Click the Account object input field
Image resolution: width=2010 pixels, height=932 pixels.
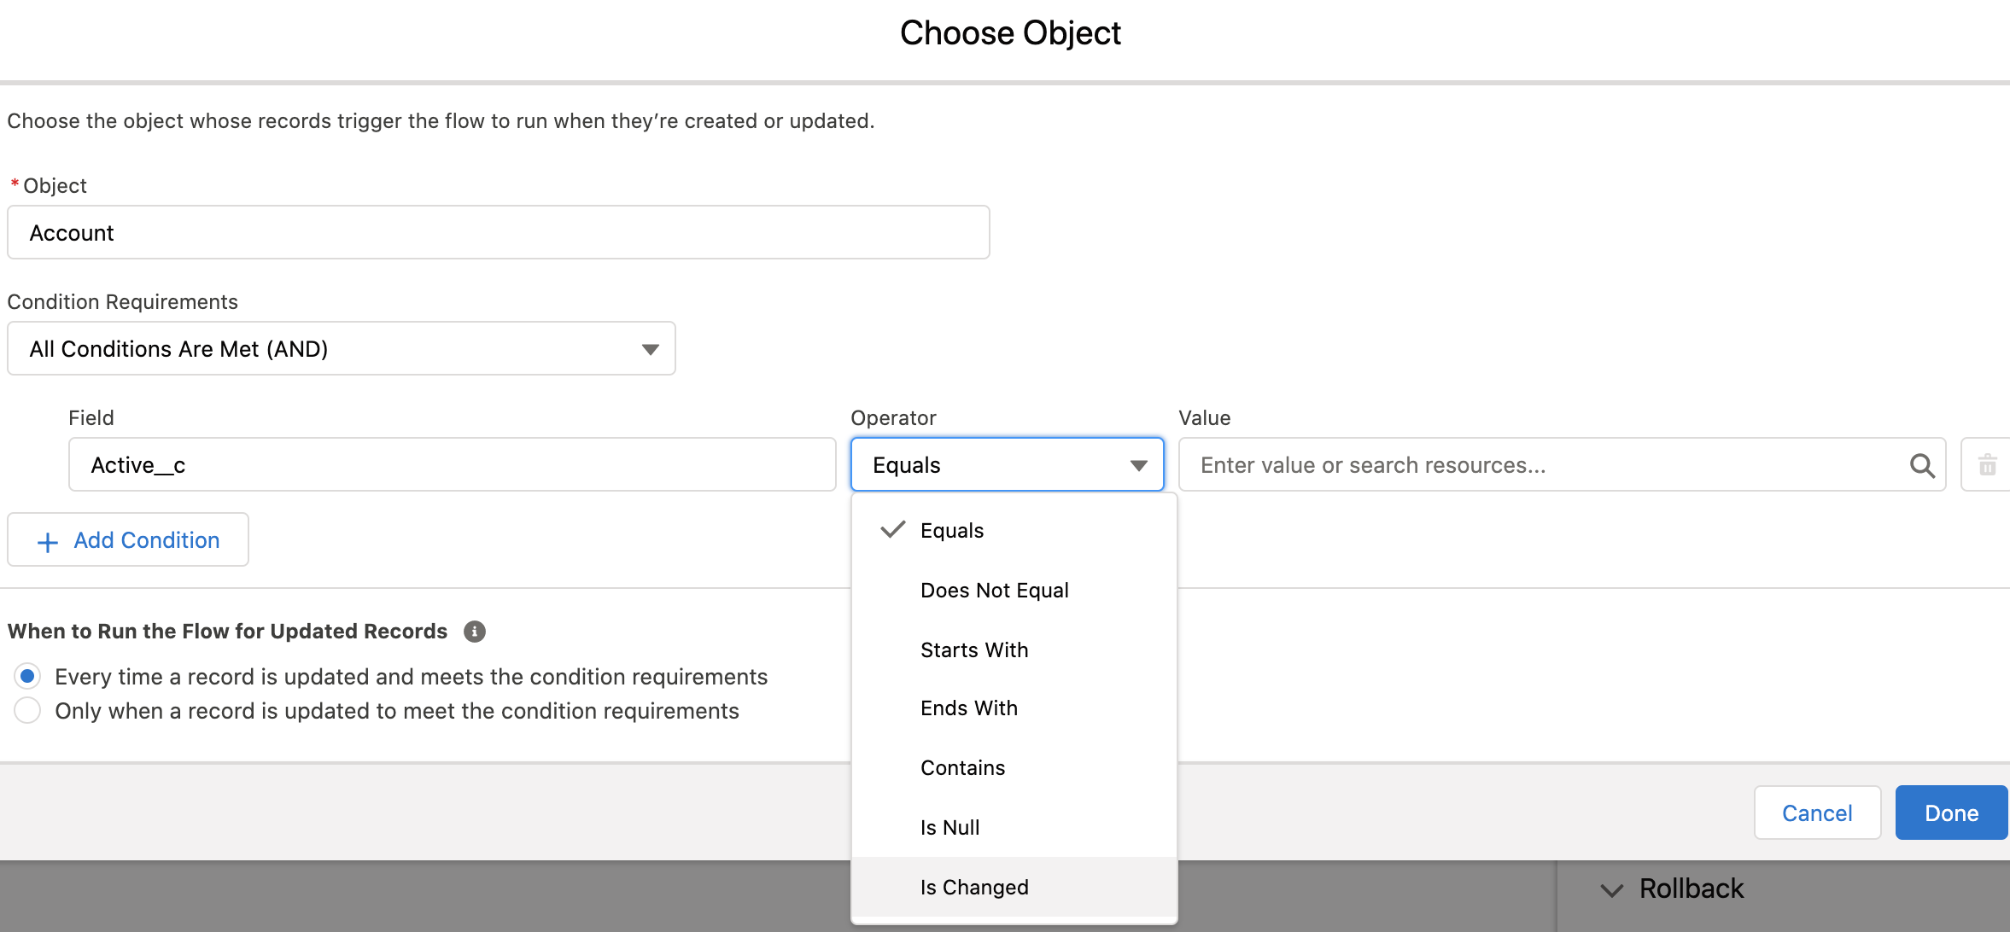point(498,232)
